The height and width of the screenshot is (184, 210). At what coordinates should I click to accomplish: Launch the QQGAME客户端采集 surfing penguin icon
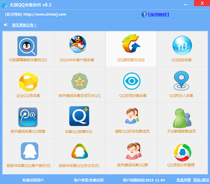click(x=78, y=44)
